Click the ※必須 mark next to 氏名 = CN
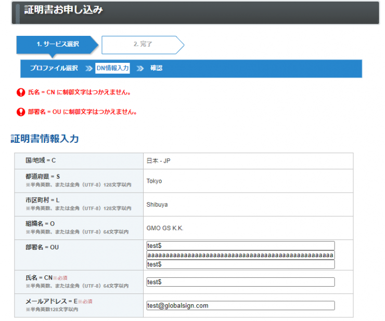 pyautogui.click(x=60, y=278)
